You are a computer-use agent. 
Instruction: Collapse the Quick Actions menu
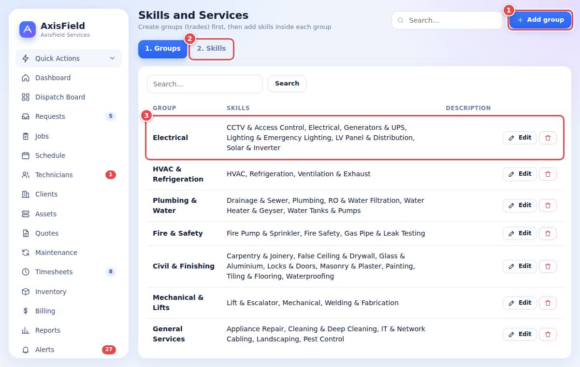click(x=69, y=58)
